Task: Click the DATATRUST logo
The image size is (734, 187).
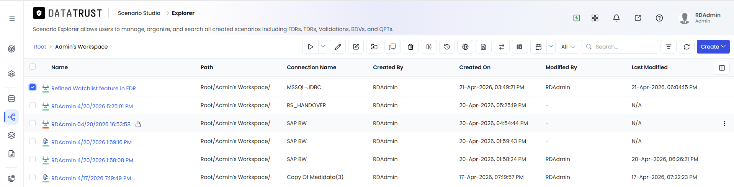Action: pos(67,13)
